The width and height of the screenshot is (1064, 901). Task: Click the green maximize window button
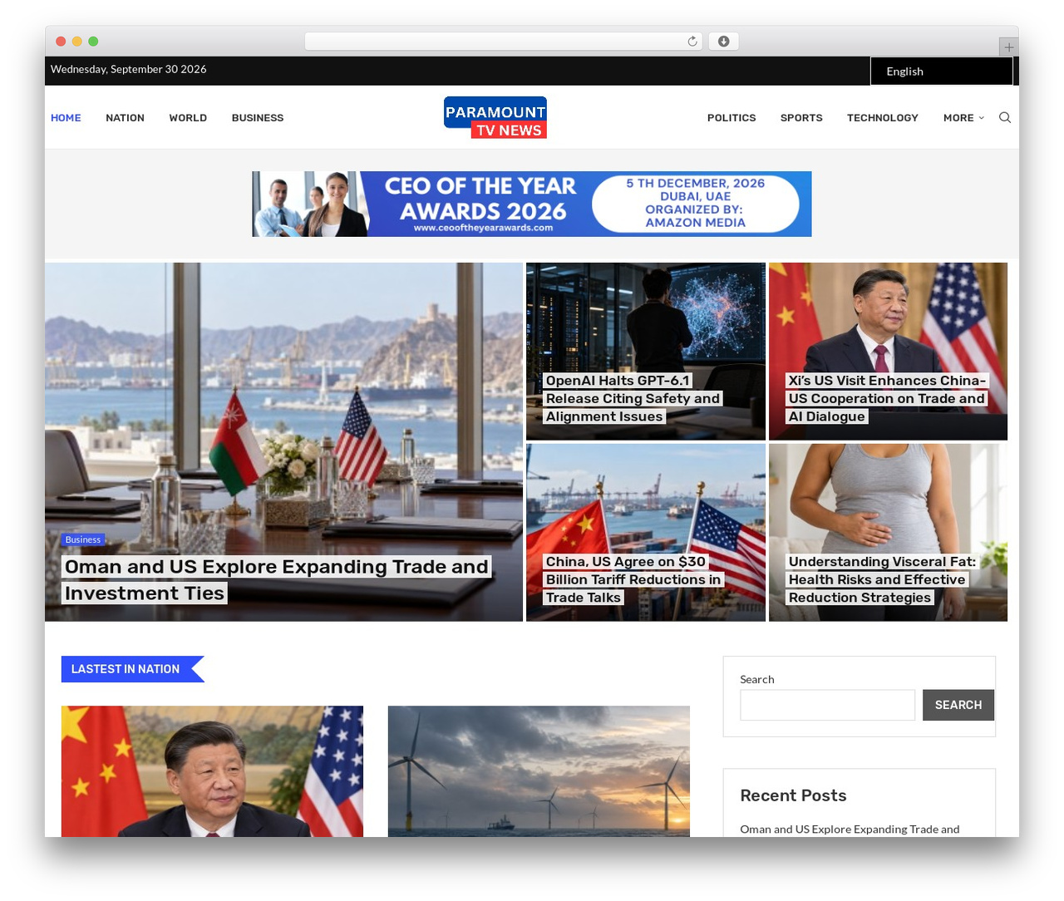[x=93, y=42]
